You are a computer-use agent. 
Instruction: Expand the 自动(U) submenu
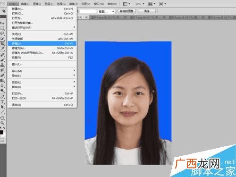click(42, 82)
